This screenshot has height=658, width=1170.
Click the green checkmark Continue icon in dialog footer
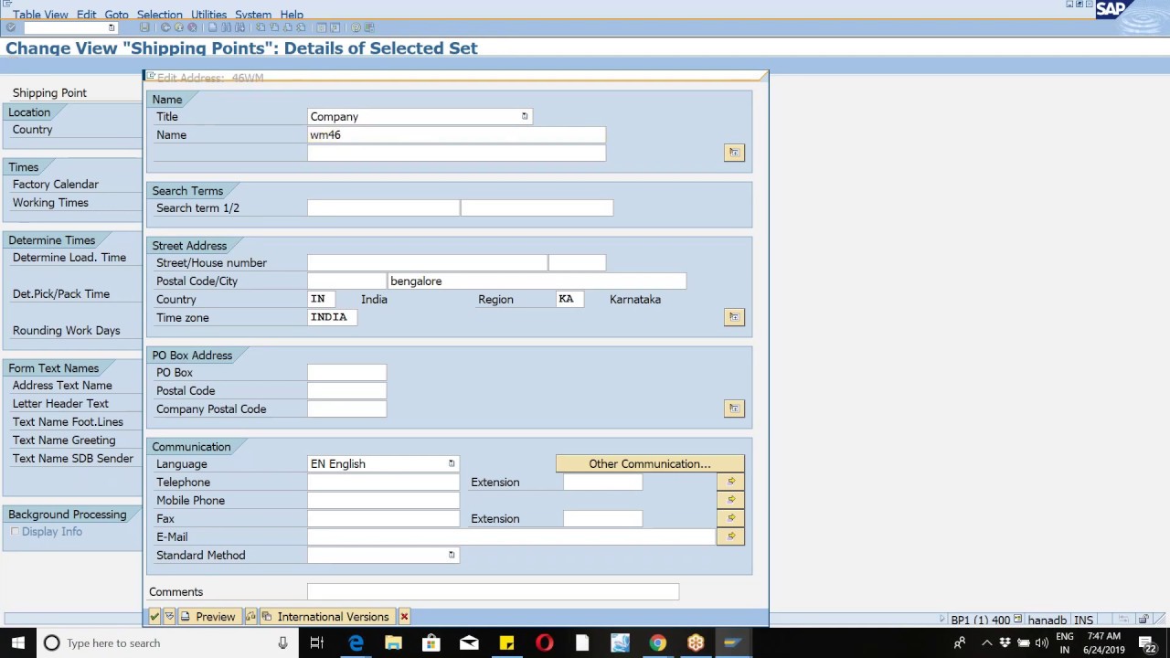pyautogui.click(x=154, y=617)
